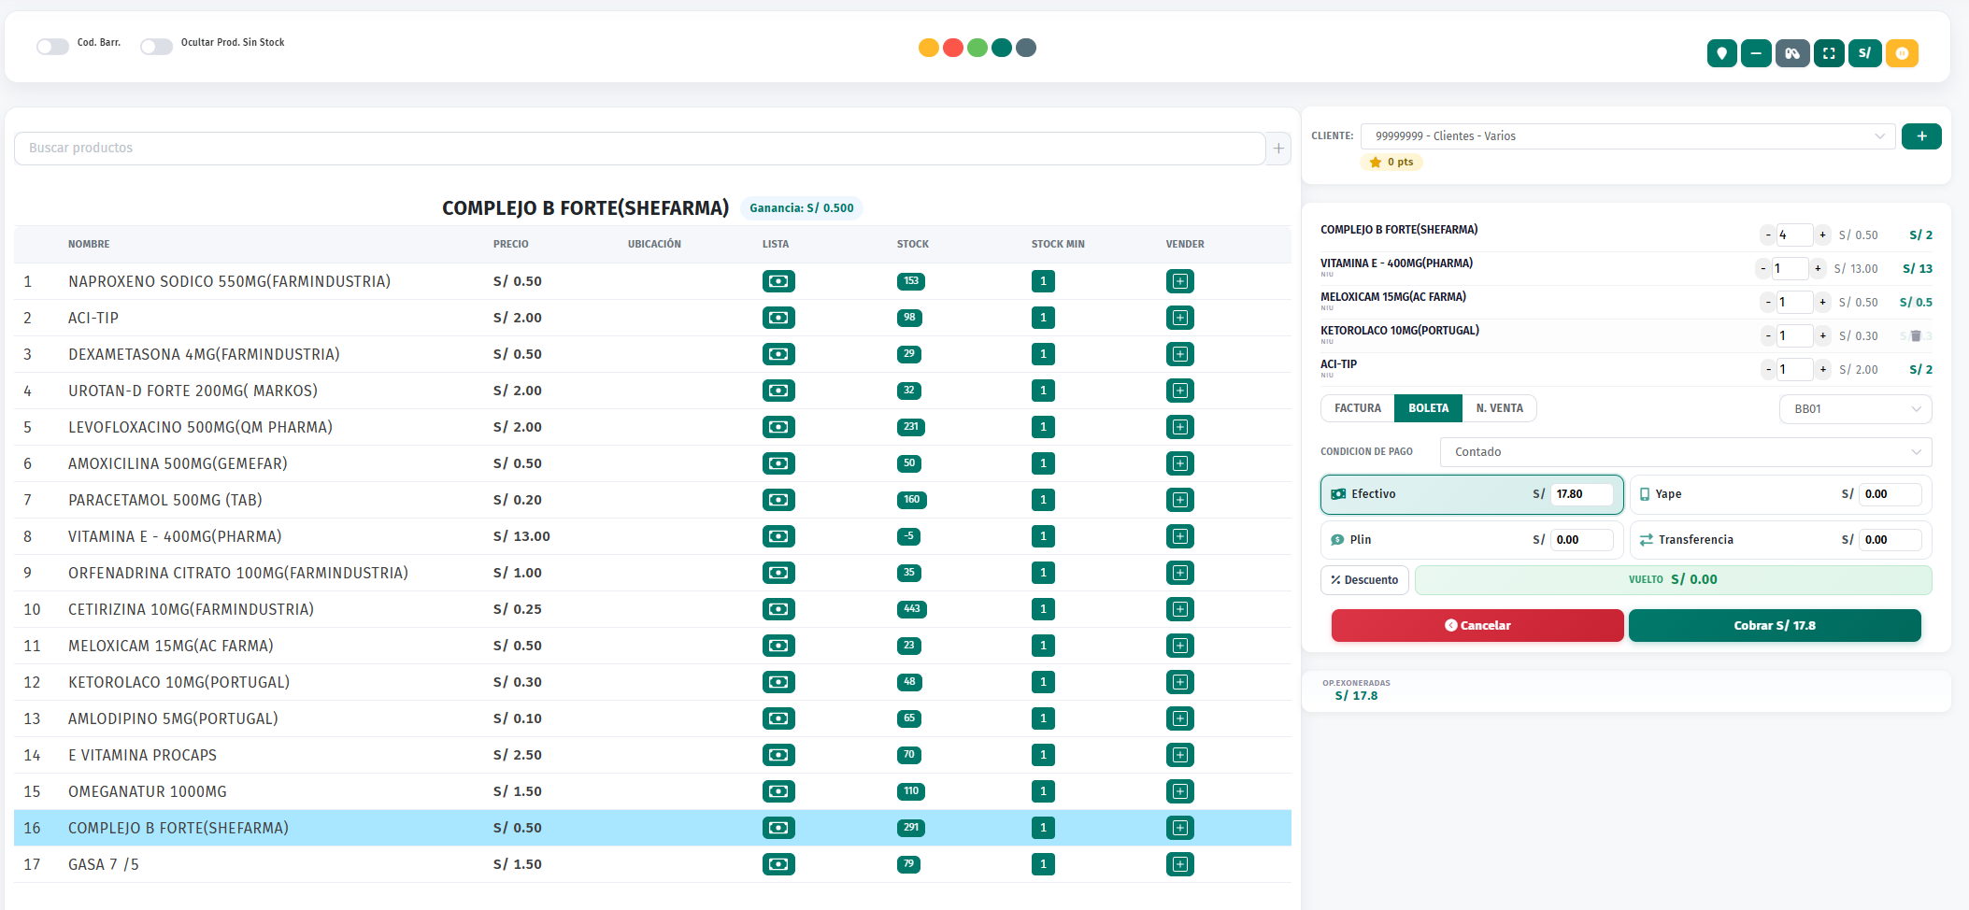Toggle the Cod. Barr. switch
Screen dimensions: 1969x910
[52, 46]
